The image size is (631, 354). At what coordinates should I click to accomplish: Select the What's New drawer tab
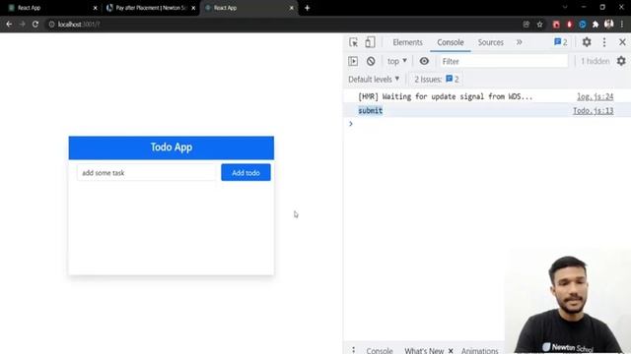(424, 350)
